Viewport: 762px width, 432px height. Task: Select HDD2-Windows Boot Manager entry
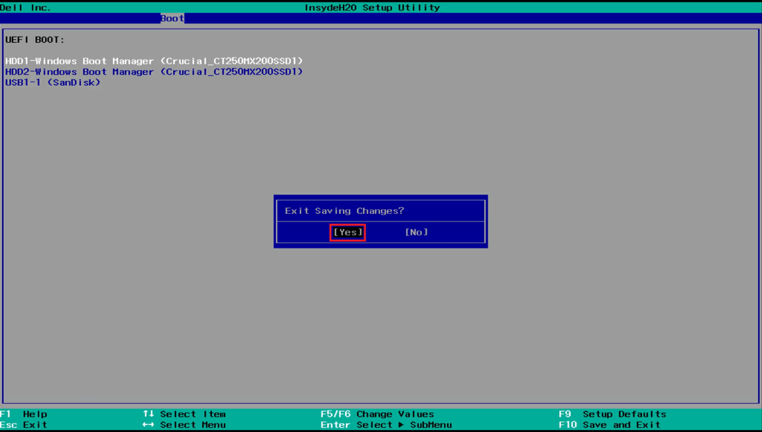pos(154,71)
